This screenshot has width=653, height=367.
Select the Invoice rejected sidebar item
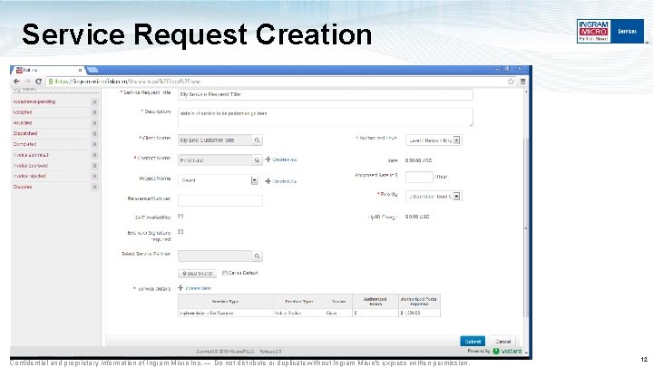pos(29,176)
